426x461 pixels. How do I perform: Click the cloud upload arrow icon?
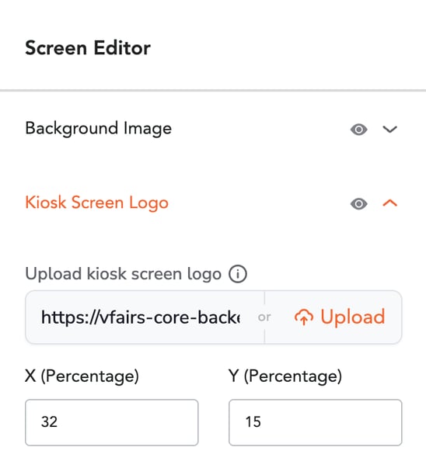[x=304, y=317]
